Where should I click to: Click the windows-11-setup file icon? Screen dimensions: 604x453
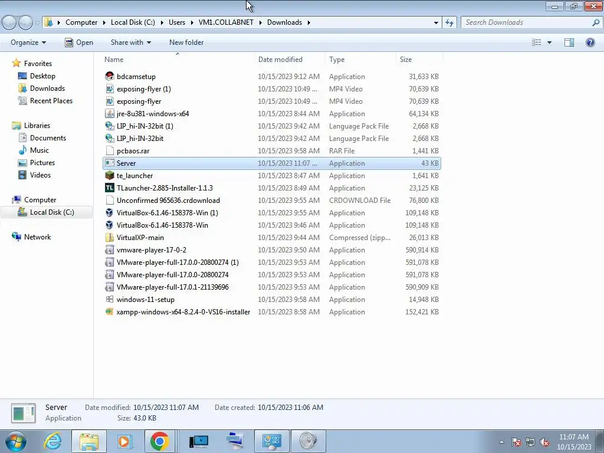(x=109, y=299)
